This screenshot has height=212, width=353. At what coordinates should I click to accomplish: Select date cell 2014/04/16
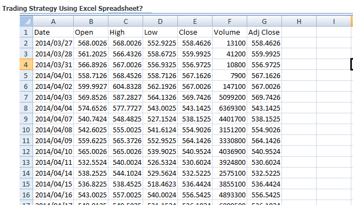coord(53,195)
